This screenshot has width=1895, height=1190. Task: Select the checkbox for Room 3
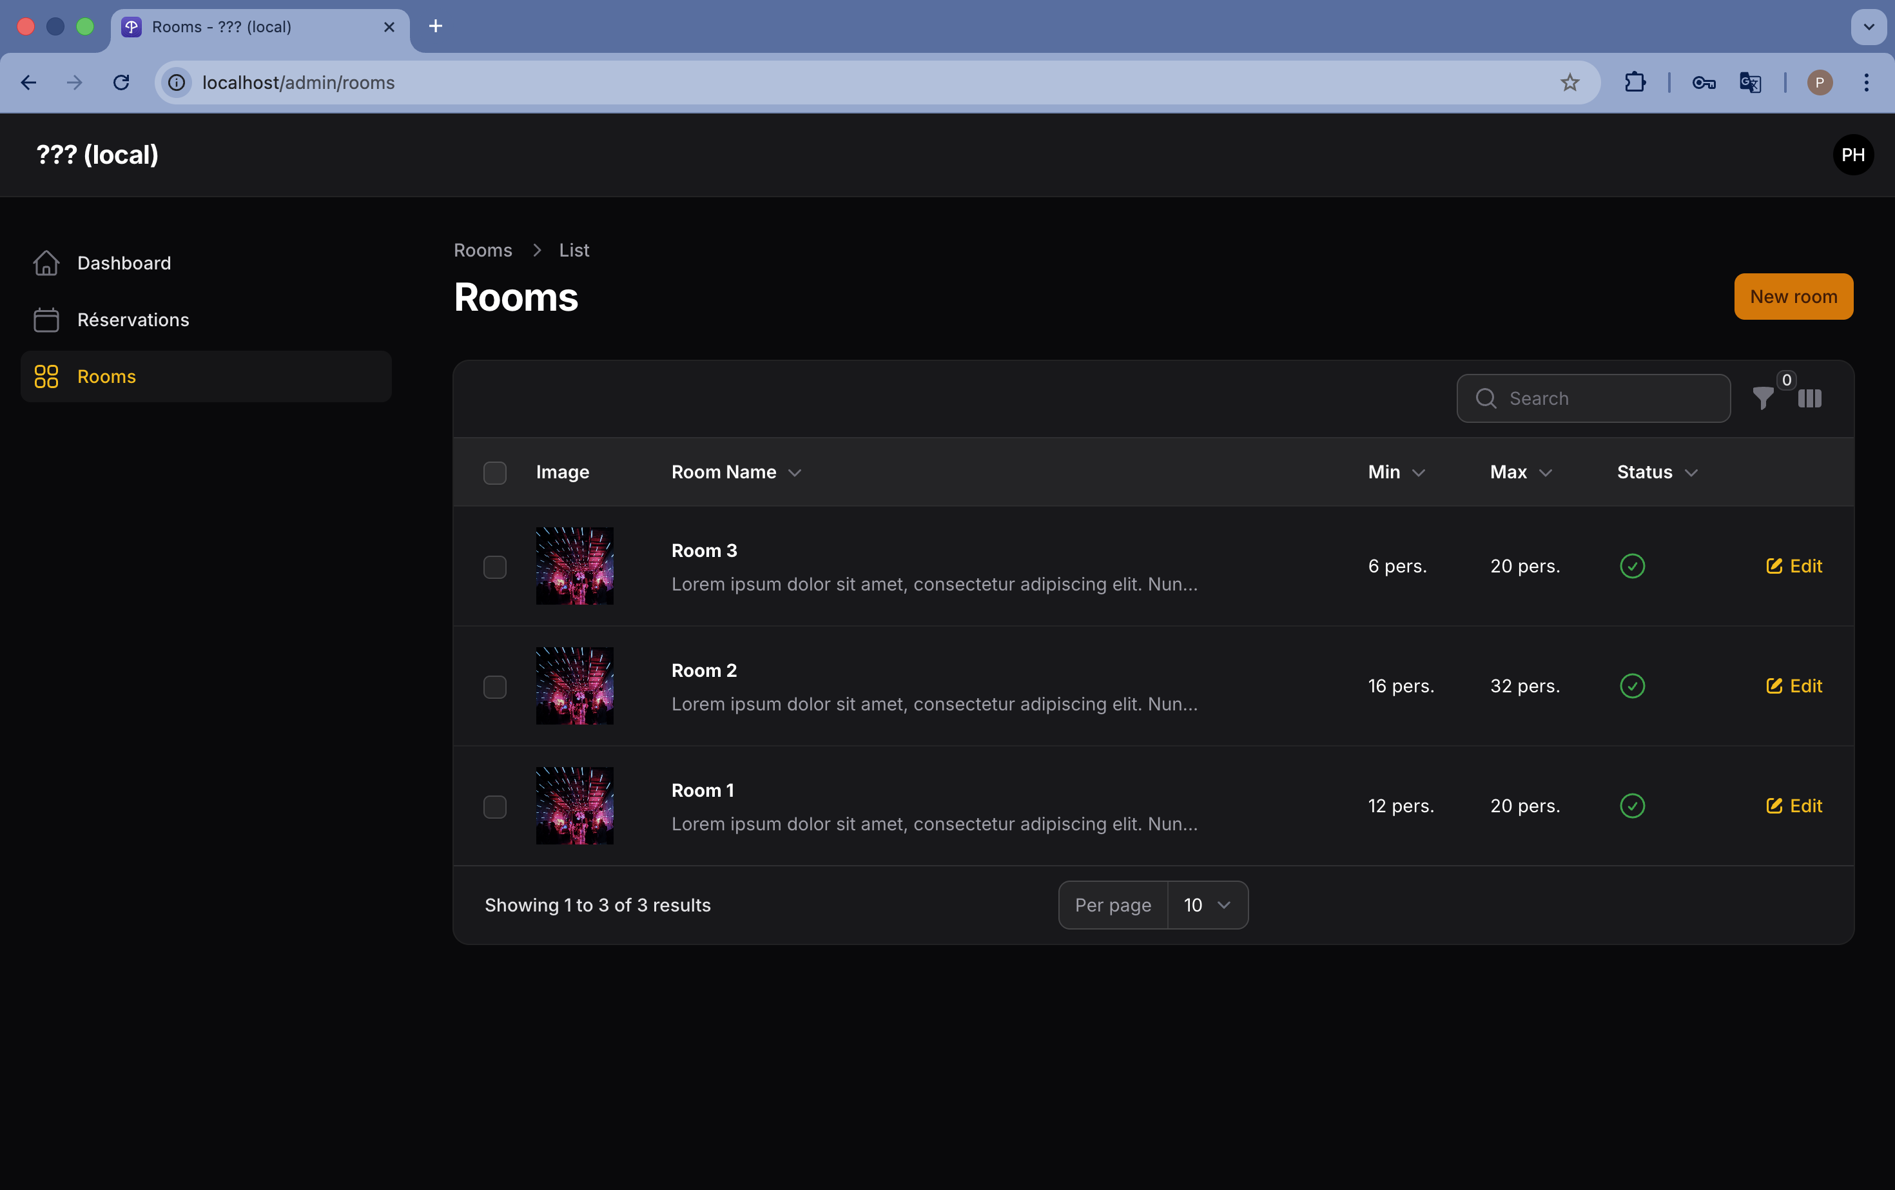(x=494, y=567)
